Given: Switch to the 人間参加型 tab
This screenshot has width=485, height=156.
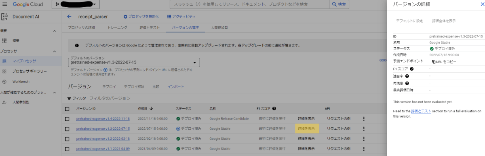Looking at the screenshot, I should pos(219,27).
